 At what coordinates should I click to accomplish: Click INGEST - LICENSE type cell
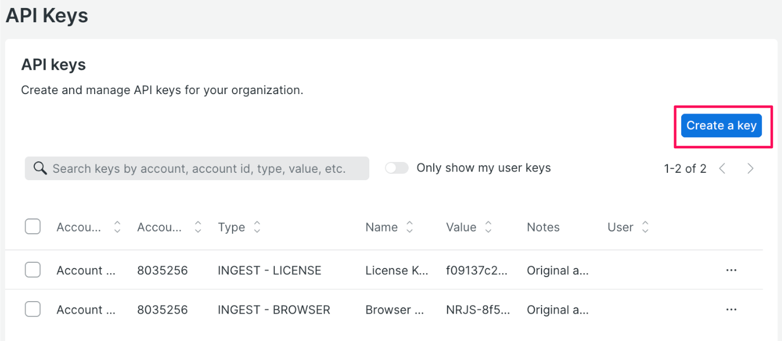coord(270,270)
